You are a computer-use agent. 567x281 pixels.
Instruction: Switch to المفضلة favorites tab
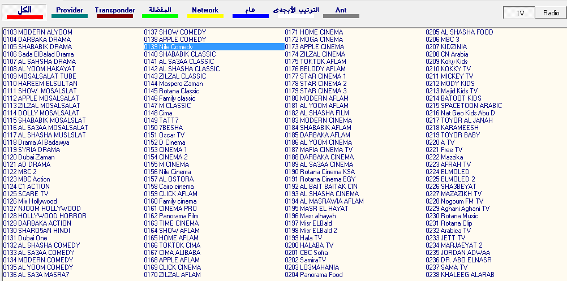(x=160, y=12)
